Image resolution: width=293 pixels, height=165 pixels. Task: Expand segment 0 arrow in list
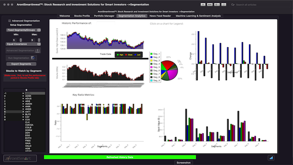click(23, 96)
